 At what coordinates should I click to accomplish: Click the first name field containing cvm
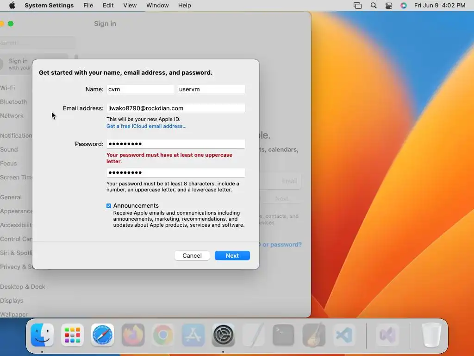tap(140, 89)
